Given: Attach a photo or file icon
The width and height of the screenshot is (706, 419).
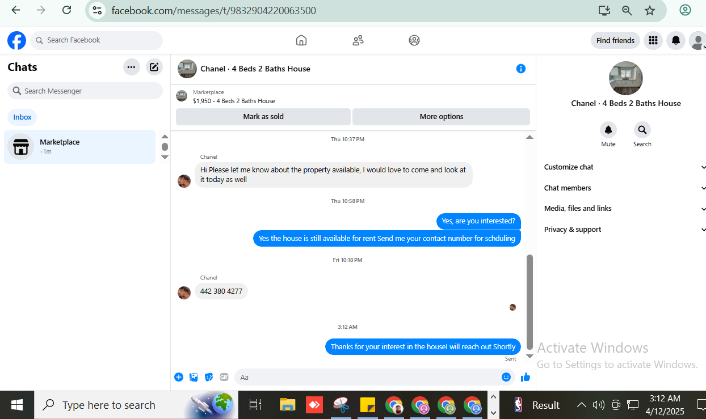Looking at the screenshot, I should point(194,377).
